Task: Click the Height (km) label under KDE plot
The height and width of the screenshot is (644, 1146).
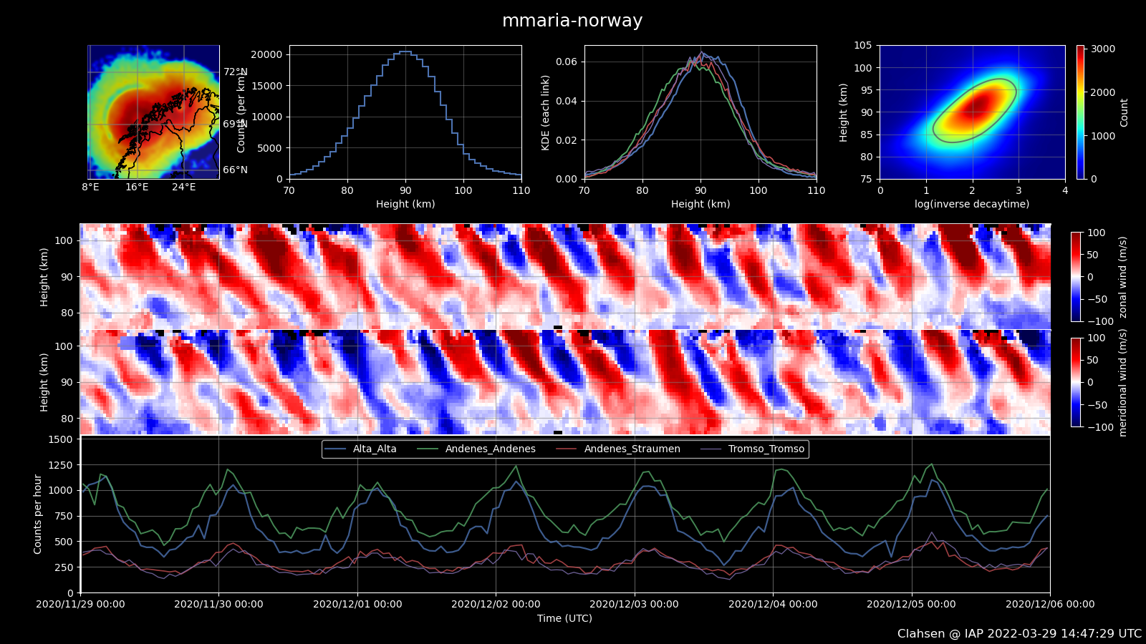Action: (x=700, y=204)
